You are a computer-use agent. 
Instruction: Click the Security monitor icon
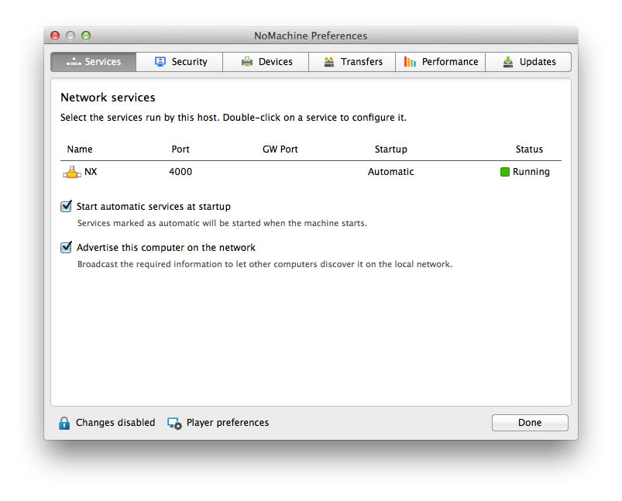coord(160,61)
